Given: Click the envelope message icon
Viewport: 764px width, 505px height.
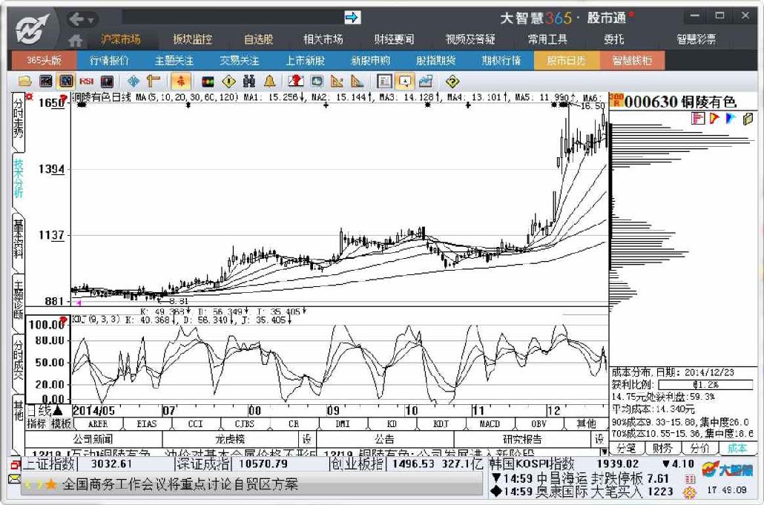Looking at the screenshot, I should click(x=14, y=480).
